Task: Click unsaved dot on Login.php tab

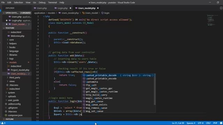Action: click(70, 8)
